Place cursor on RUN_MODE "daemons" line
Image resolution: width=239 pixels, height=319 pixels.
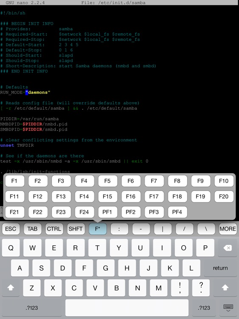point(25,92)
